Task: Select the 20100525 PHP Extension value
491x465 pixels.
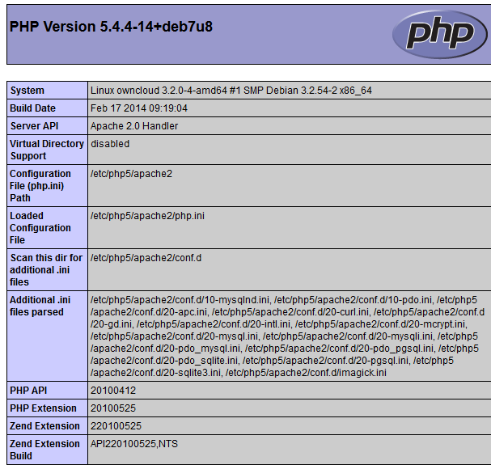Action: tap(113, 408)
